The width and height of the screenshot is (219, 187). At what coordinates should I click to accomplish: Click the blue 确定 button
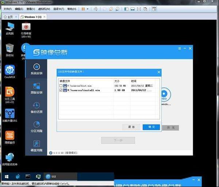151,127
